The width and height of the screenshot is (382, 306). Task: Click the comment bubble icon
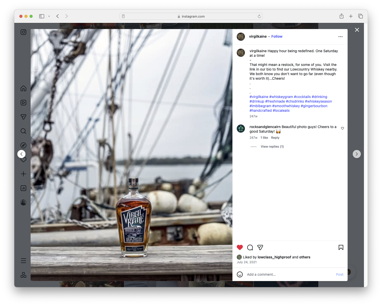[x=250, y=247]
